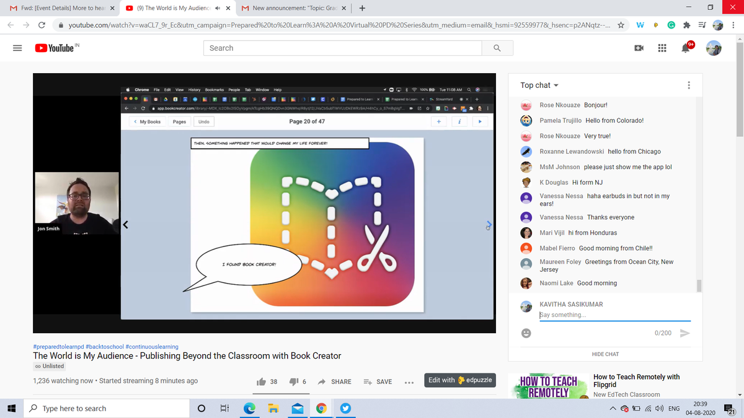Open the #backtoschool hashtag link
This screenshot has height=418, width=744.
pyautogui.click(x=105, y=347)
